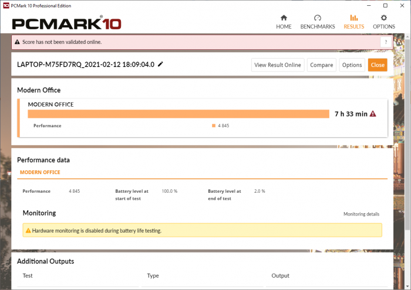Open the result Options button

click(x=352, y=65)
